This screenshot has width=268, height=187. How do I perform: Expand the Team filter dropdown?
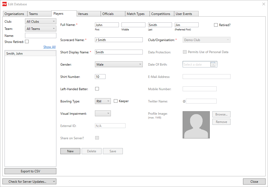tap(41, 29)
